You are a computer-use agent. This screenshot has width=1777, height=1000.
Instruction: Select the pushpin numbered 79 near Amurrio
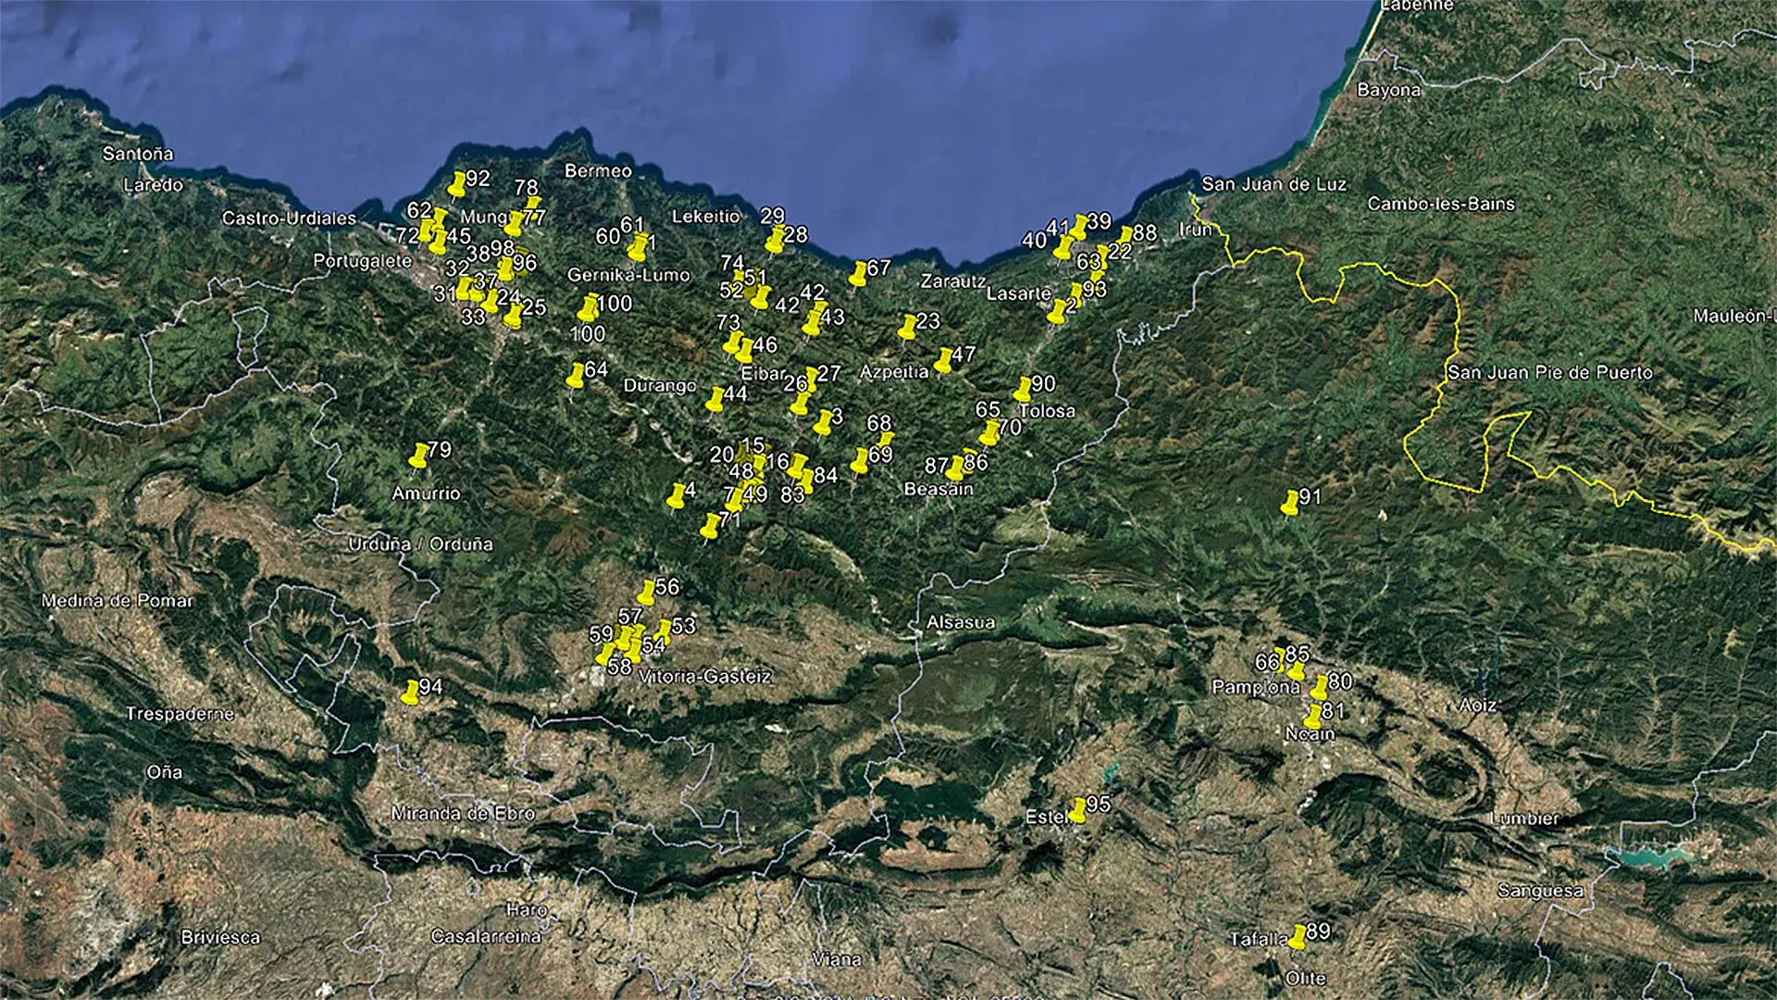pyautogui.click(x=419, y=456)
